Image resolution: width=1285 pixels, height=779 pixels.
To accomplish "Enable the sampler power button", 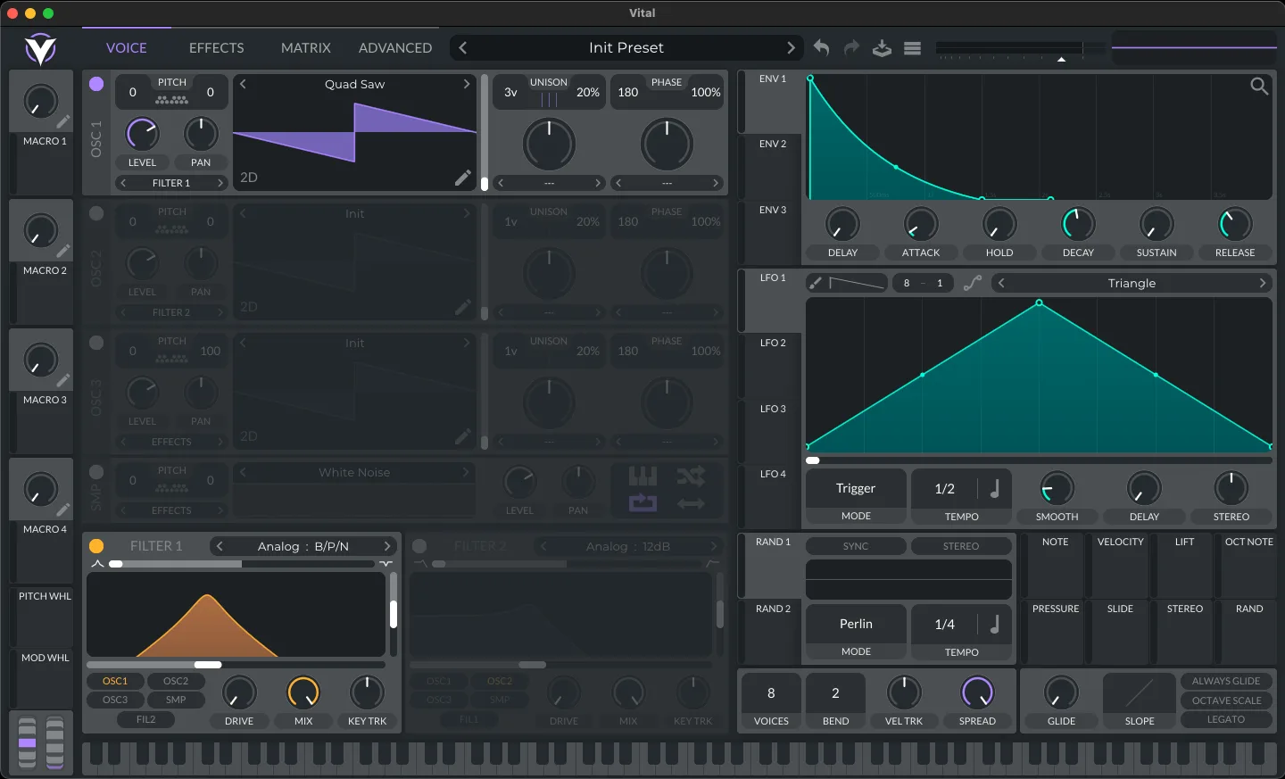I will (x=96, y=472).
